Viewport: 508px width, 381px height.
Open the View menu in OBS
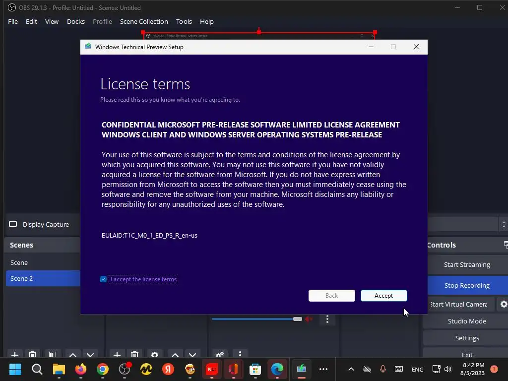[52, 21]
